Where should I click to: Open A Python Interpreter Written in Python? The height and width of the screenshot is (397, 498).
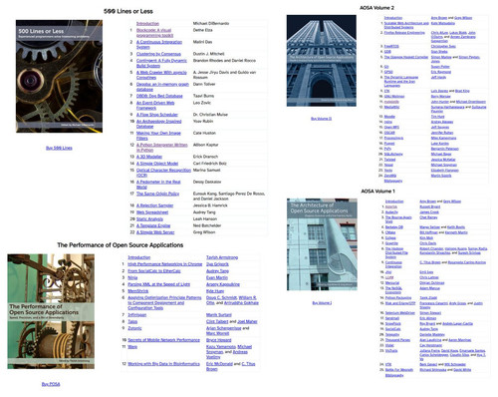click(x=162, y=148)
